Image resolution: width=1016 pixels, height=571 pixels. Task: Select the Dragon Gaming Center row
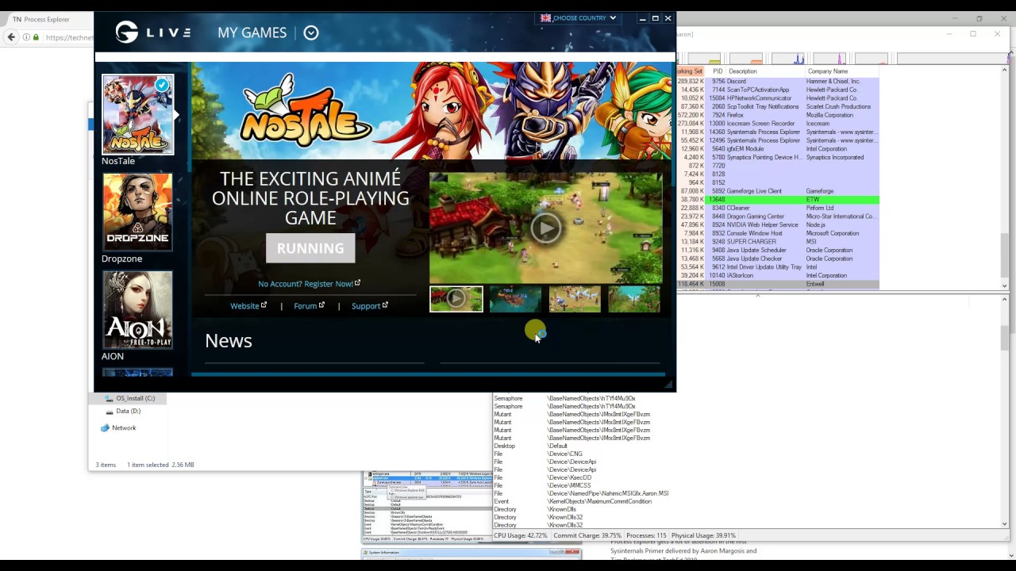coord(778,217)
